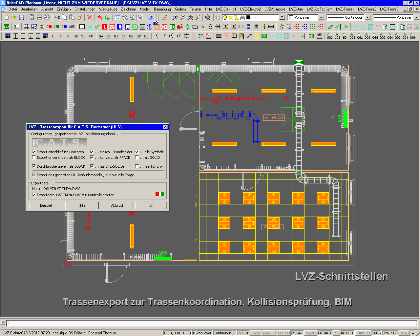Open the VonLayer lineweight dropdown

point(416,17)
